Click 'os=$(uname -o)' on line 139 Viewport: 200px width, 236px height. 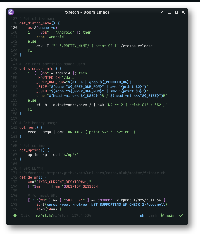click(x=42, y=28)
